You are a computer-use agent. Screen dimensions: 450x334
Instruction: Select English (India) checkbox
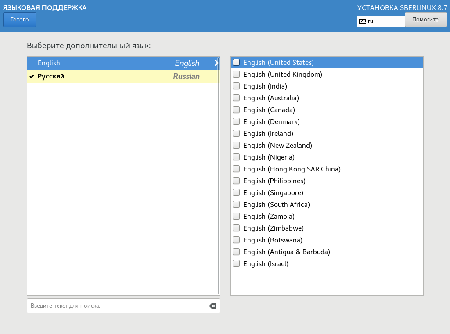(x=236, y=86)
